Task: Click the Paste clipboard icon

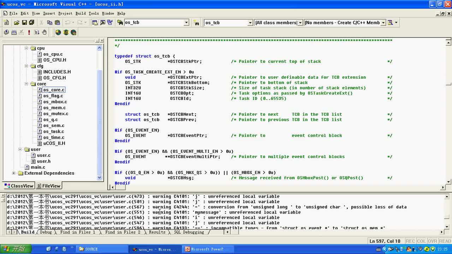Action: pos(57,23)
